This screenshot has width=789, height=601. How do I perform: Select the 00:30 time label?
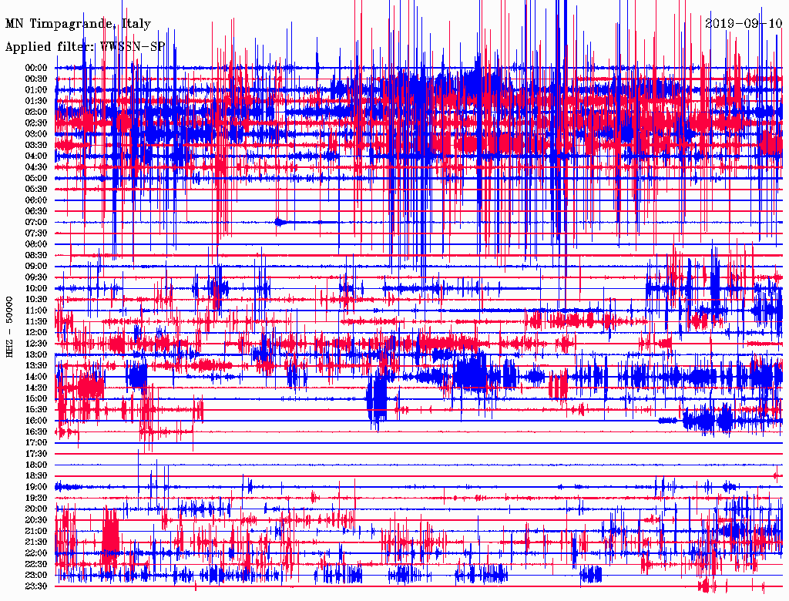coord(36,79)
